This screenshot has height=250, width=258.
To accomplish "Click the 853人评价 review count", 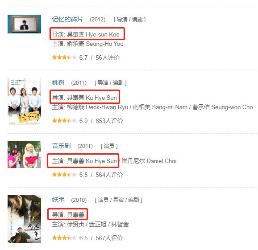I will 109,121.
